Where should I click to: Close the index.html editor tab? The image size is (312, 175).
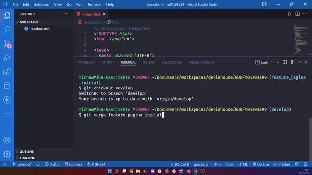tap(104, 14)
